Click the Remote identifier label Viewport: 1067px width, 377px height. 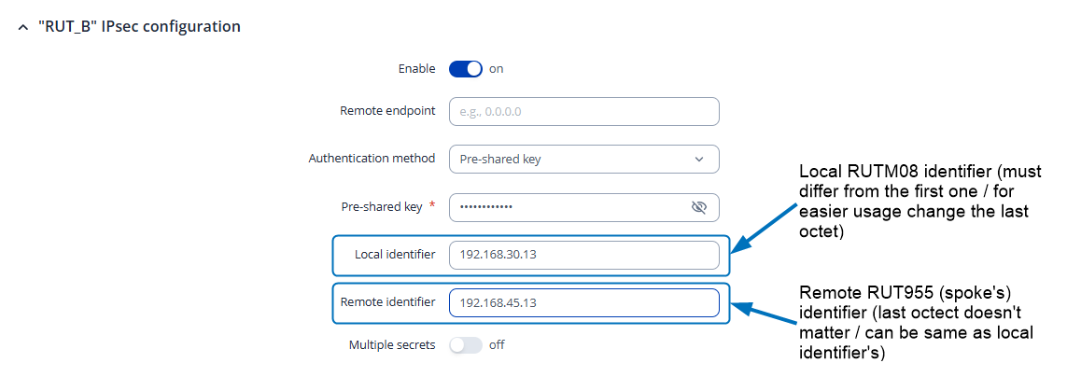[387, 302]
